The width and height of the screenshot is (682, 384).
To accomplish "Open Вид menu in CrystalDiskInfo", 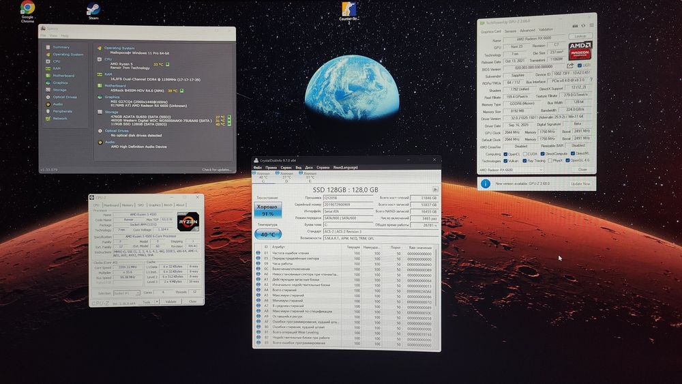I will [x=299, y=167].
